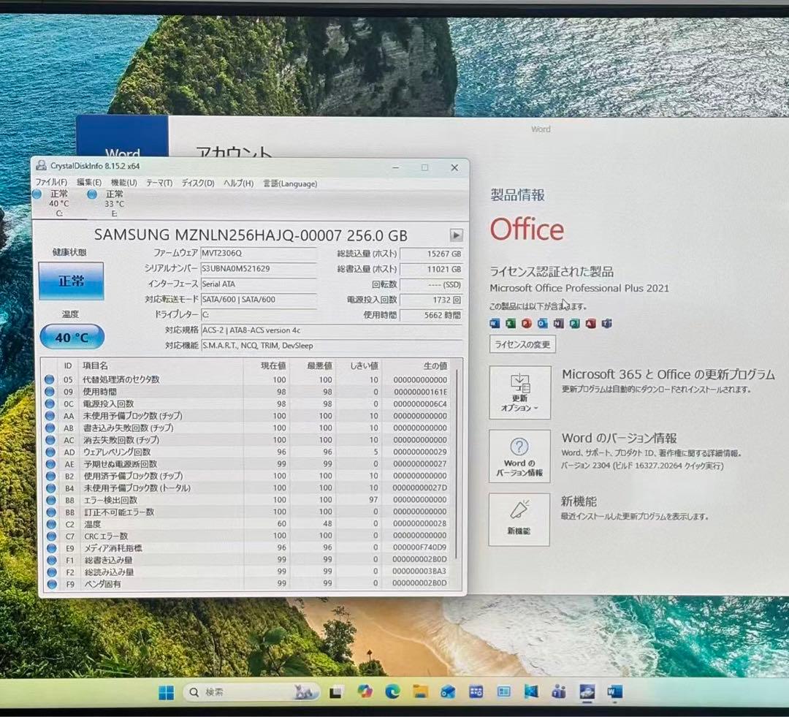
Task: Open Microsoft Teams from the taskbar
Action: click(559, 692)
